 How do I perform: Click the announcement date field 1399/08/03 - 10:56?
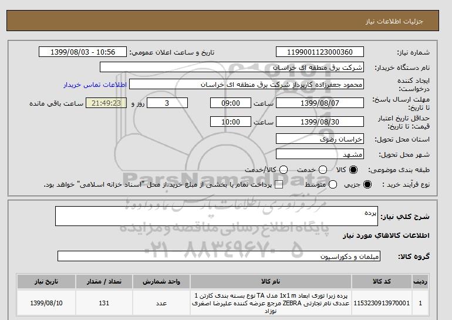tap(83, 52)
